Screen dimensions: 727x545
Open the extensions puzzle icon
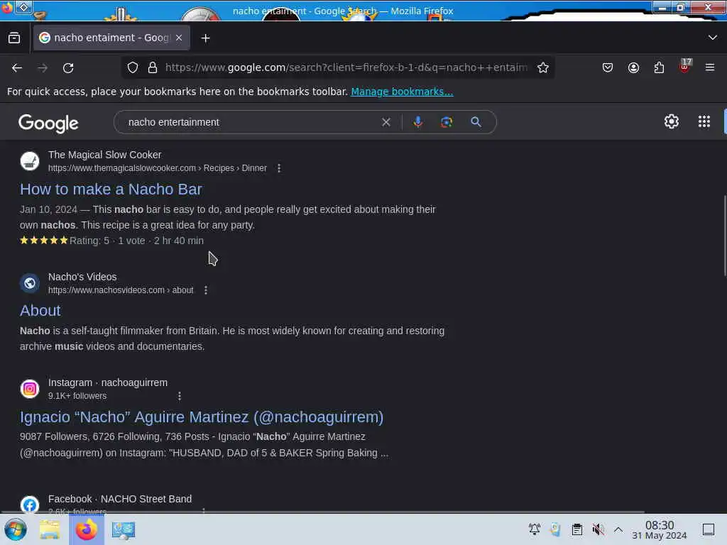point(659,67)
